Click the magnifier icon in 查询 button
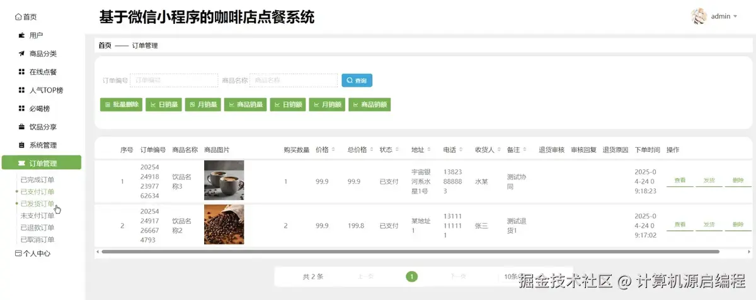 350,81
